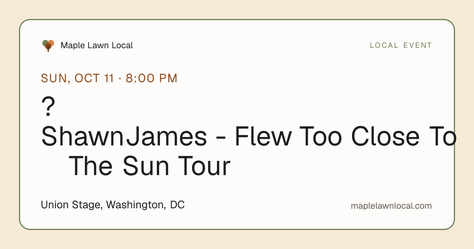Select the question mark glyph above title

pyautogui.click(x=47, y=108)
